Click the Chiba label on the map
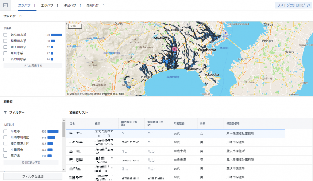 pos(268,24)
